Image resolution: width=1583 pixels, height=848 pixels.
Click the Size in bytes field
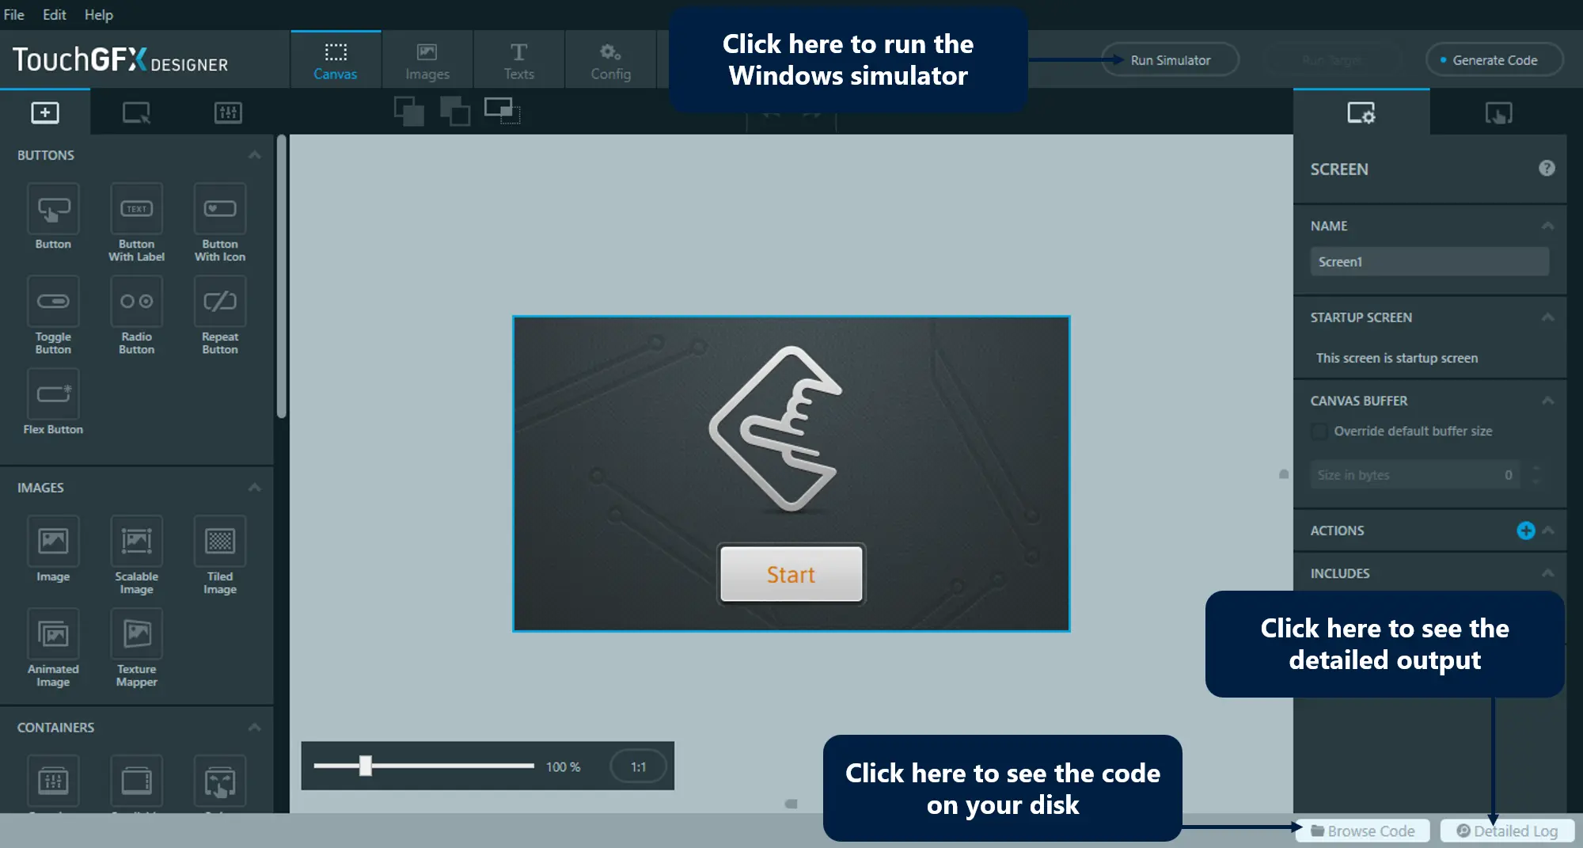[1414, 475]
